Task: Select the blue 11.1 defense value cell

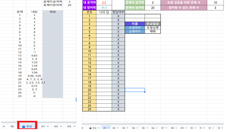Action: pos(104,8)
